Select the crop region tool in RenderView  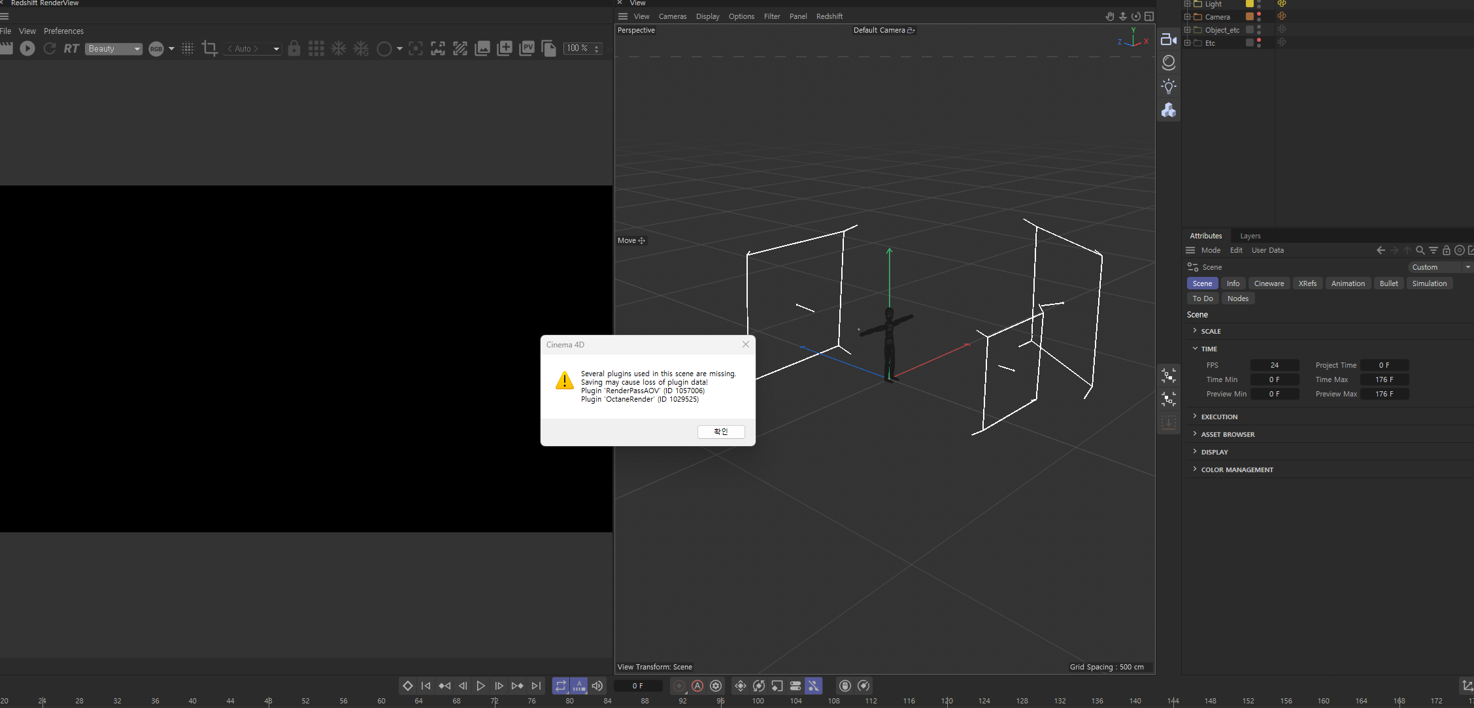tap(210, 48)
